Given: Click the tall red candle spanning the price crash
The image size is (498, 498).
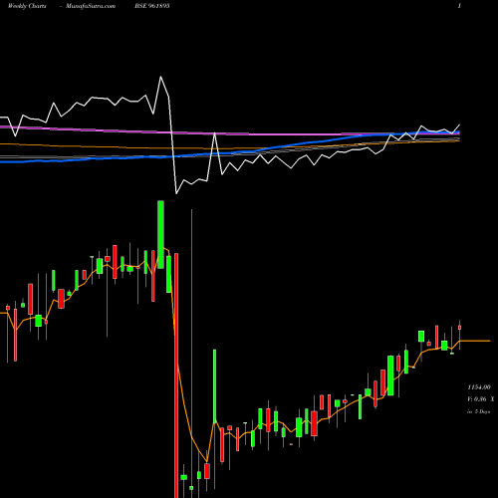Looking at the screenshot, I should click(x=176, y=375).
